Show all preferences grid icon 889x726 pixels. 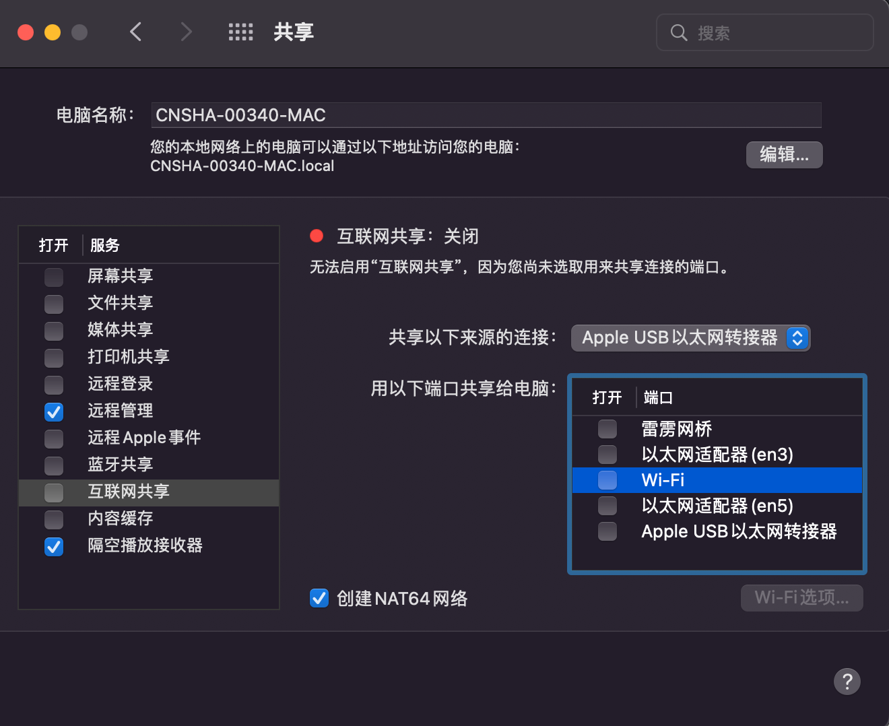[x=240, y=32]
